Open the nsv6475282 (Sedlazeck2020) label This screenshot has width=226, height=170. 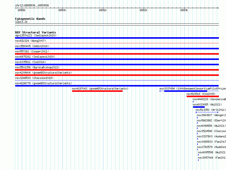tap(35, 57)
